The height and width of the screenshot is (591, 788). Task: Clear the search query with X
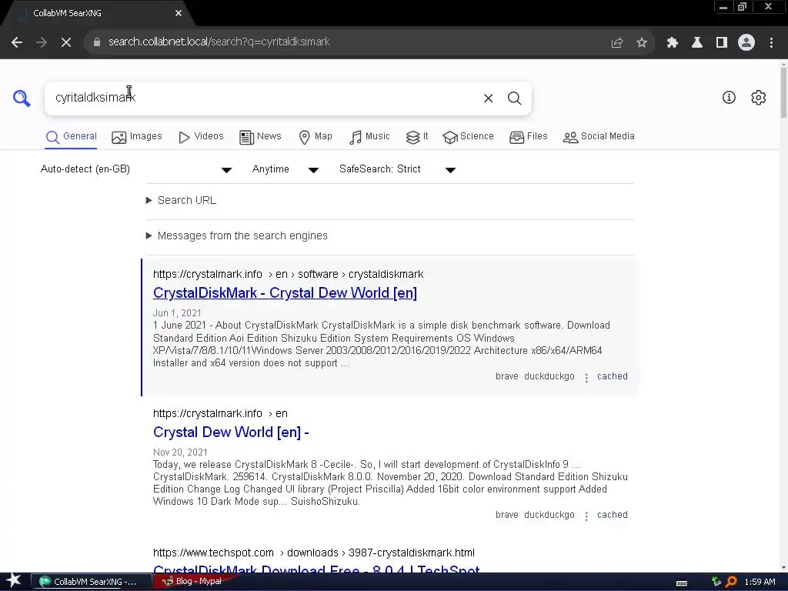click(x=488, y=98)
